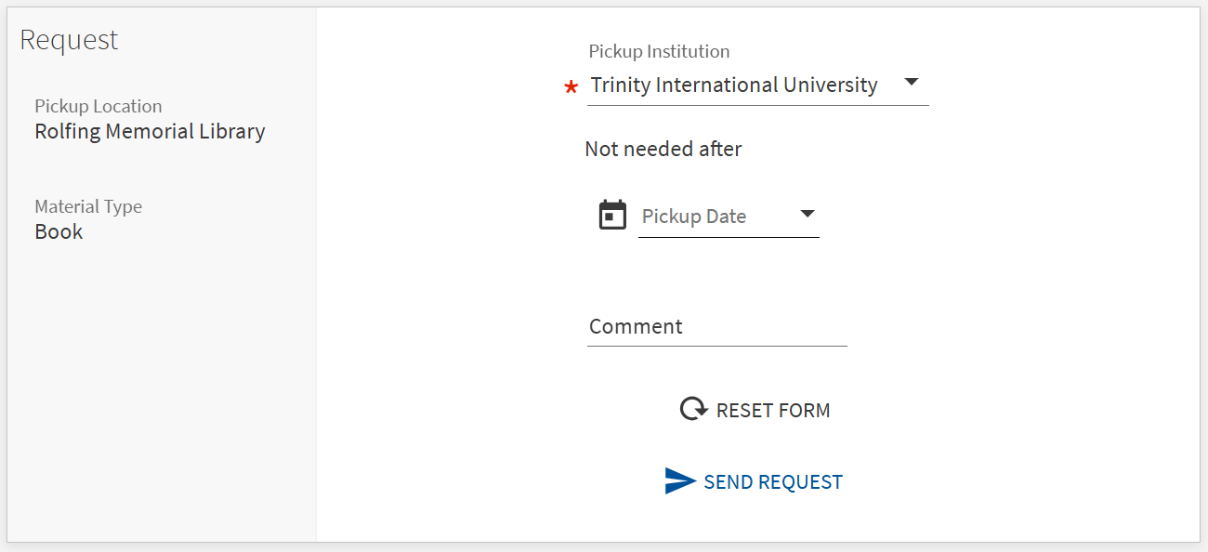Click the Material Type label
This screenshot has width=1208, height=552.
coord(88,206)
